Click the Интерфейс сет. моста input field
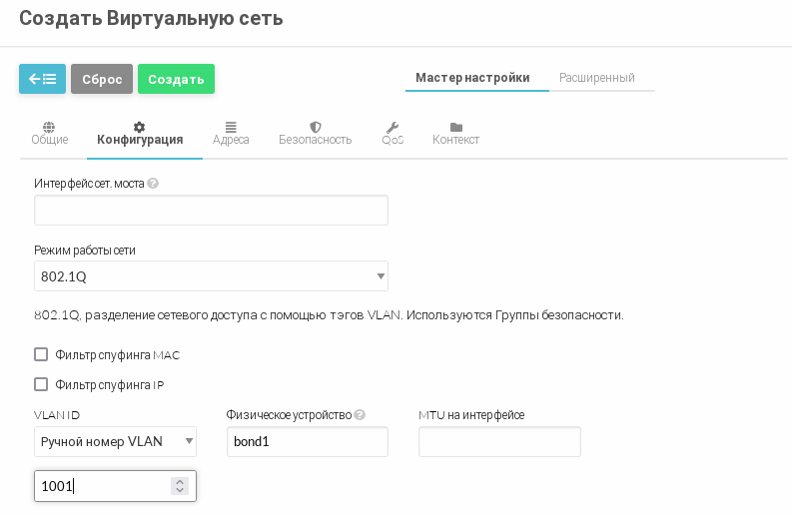 click(x=211, y=211)
